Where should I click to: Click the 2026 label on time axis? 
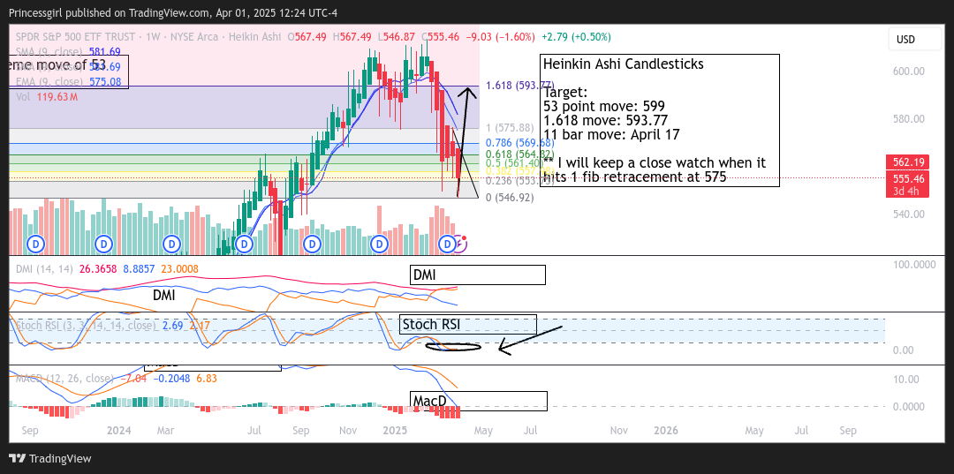(666, 430)
